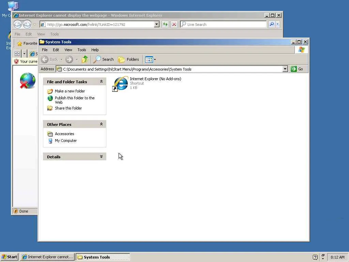The height and width of the screenshot is (262, 349).
Task: Click the Quick Tabs icon in Internet Explorer
Action: pos(17,54)
